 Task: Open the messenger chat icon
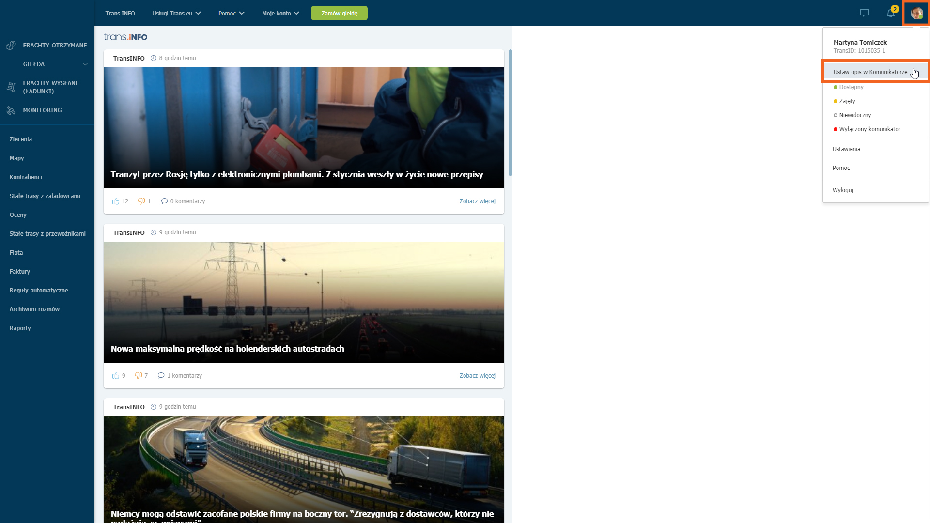(864, 13)
